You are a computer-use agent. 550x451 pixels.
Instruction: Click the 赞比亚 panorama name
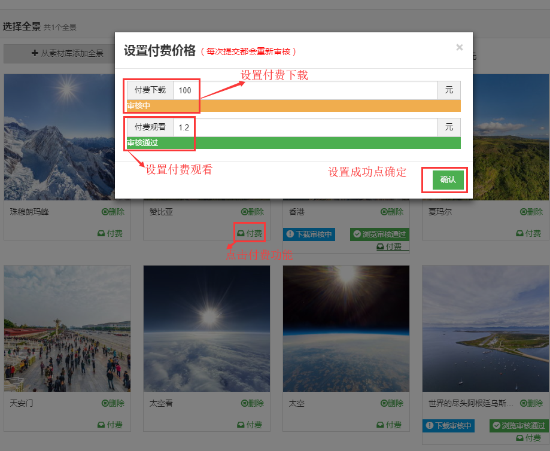click(162, 212)
